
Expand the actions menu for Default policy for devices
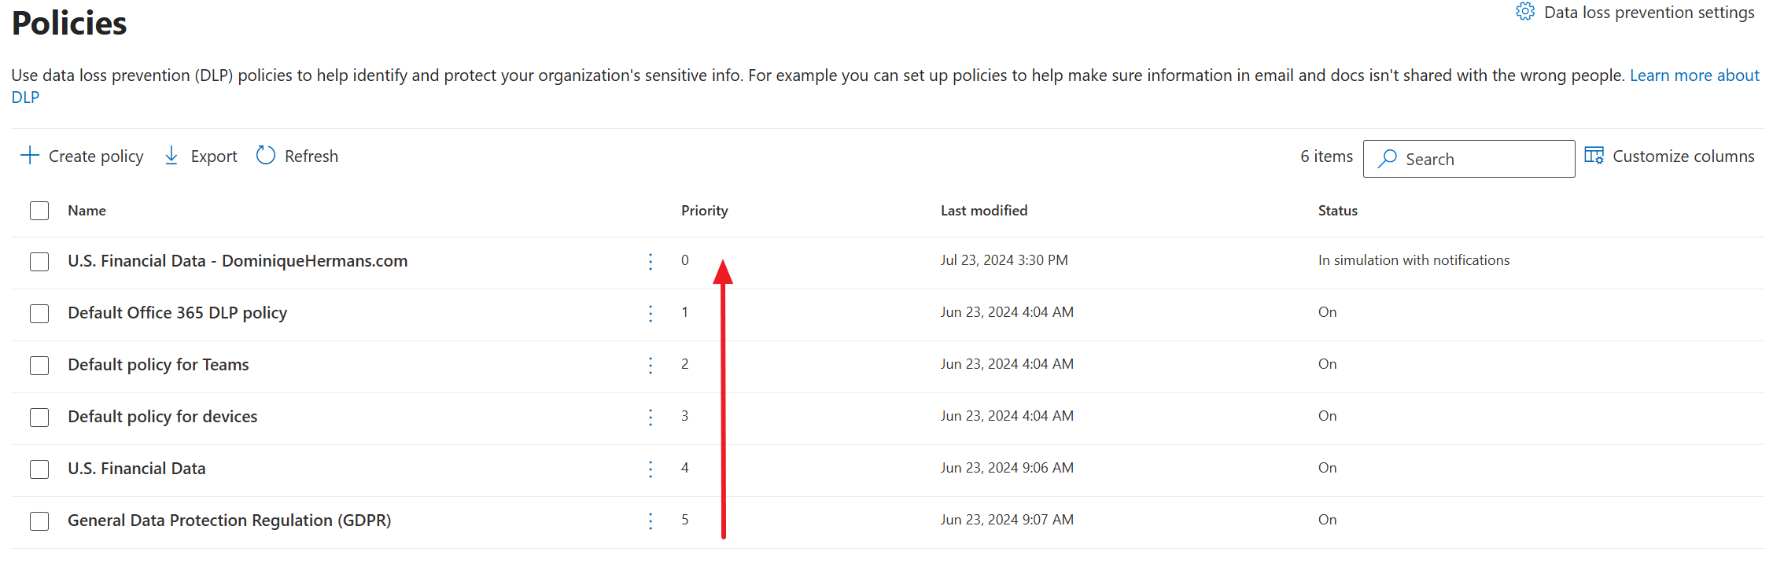(x=651, y=417)
